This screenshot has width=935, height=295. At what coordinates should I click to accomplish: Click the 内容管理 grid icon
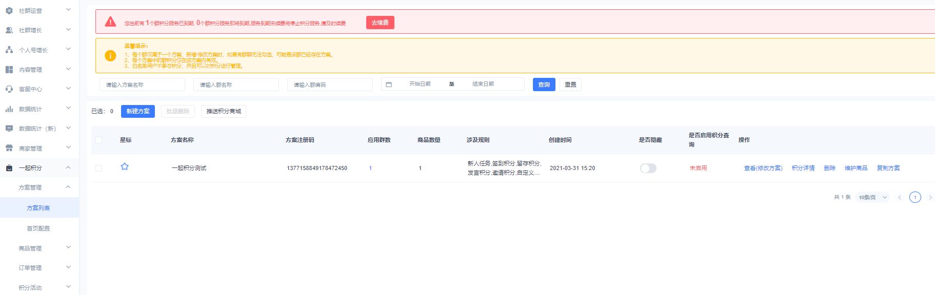(9, 70)
